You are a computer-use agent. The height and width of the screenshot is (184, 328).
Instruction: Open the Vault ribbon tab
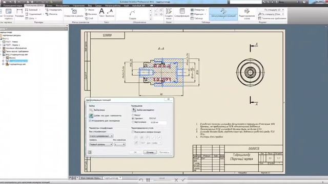click(x=126, y=6)
